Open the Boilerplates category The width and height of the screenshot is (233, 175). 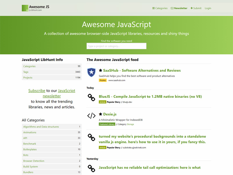[52, 149]
